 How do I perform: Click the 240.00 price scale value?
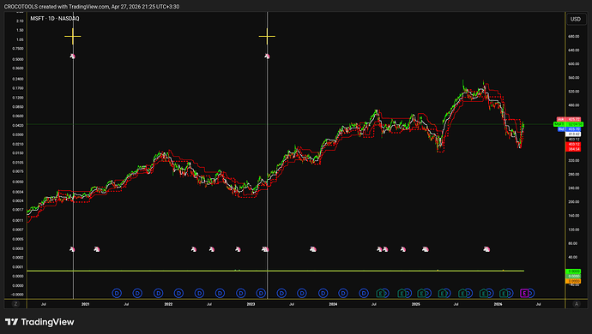tap(573, 188)
